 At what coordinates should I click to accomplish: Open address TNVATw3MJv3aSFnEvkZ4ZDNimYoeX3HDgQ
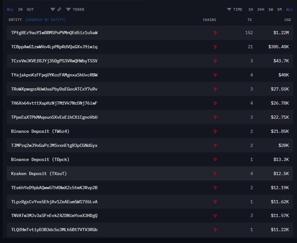coord(54,215)
